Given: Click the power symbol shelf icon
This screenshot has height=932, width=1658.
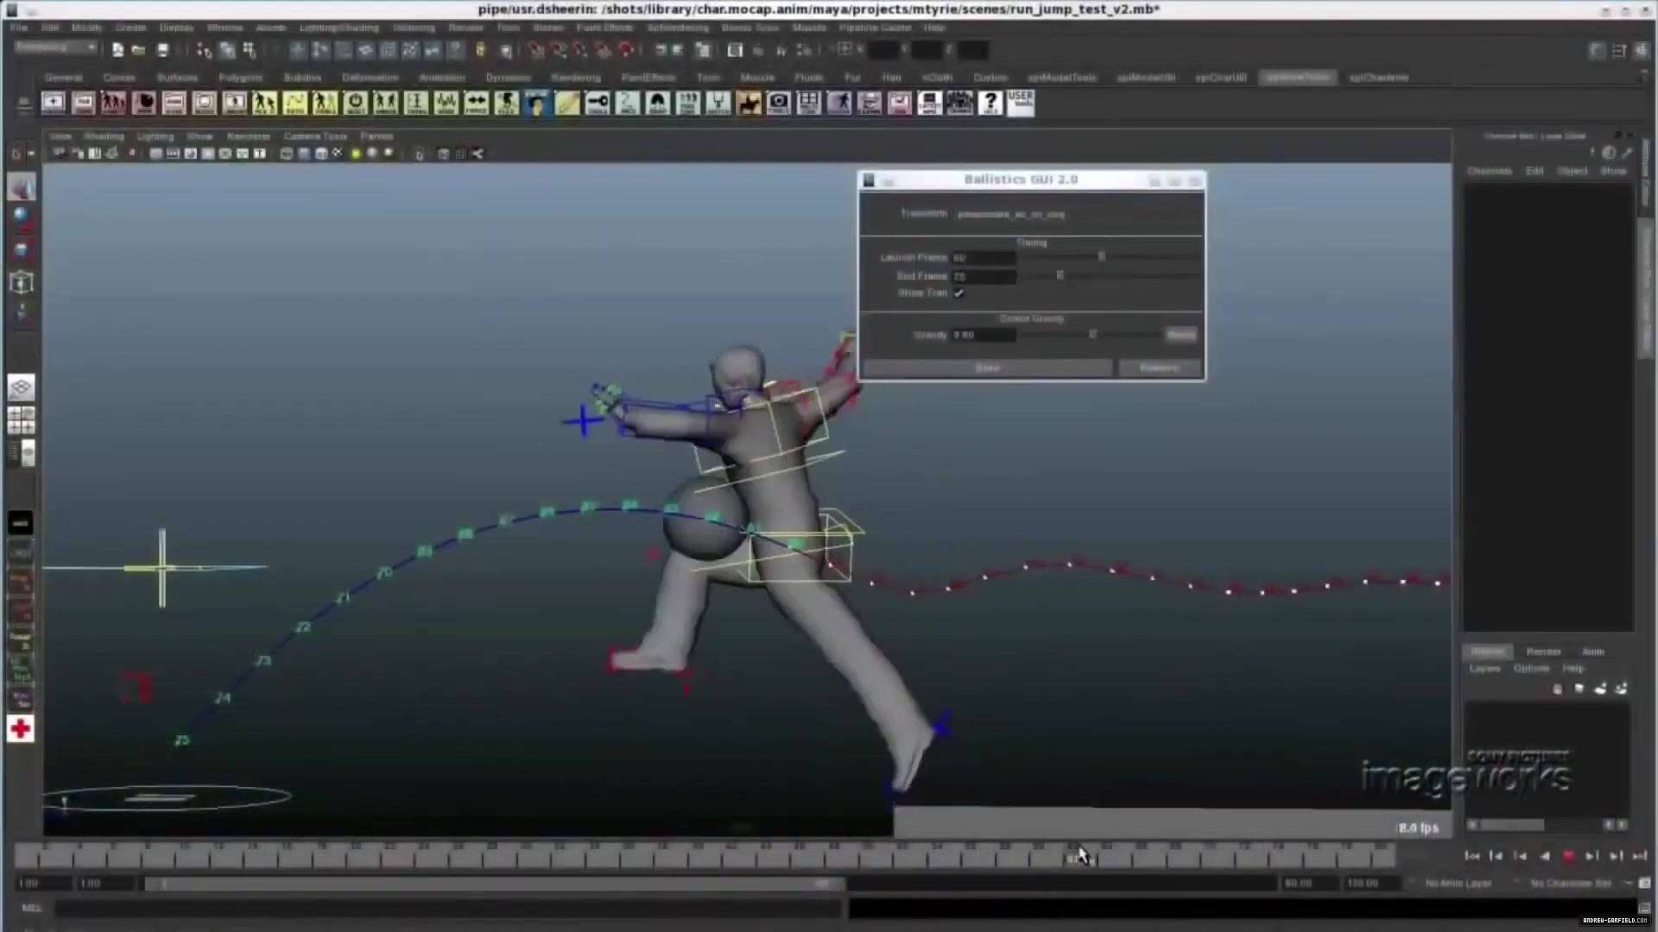Looking at the screenshot, I should (x=355, y=104).
